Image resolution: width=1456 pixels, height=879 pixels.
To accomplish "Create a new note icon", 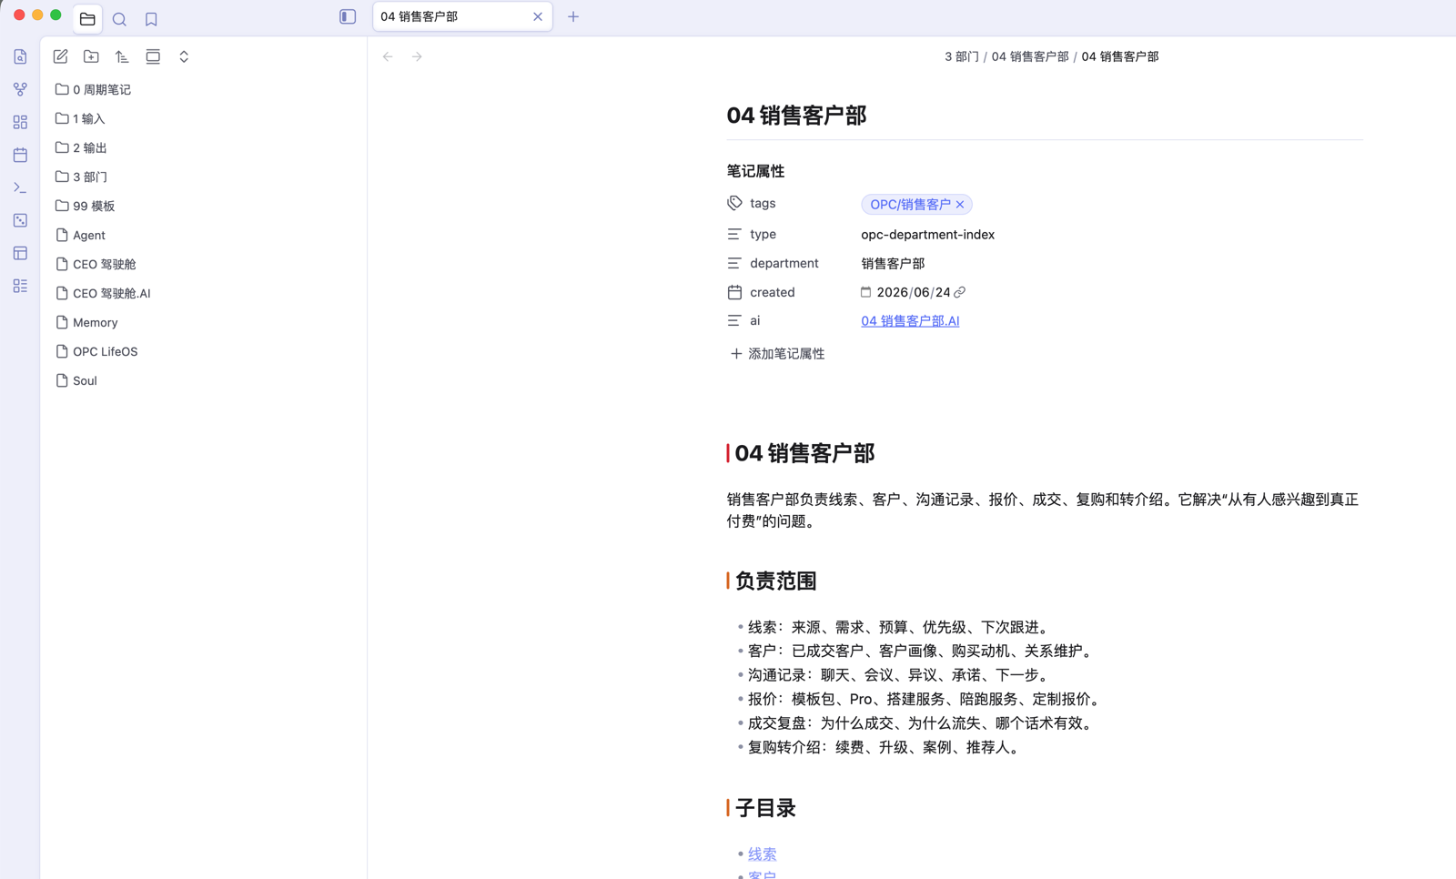I will 60,56.
